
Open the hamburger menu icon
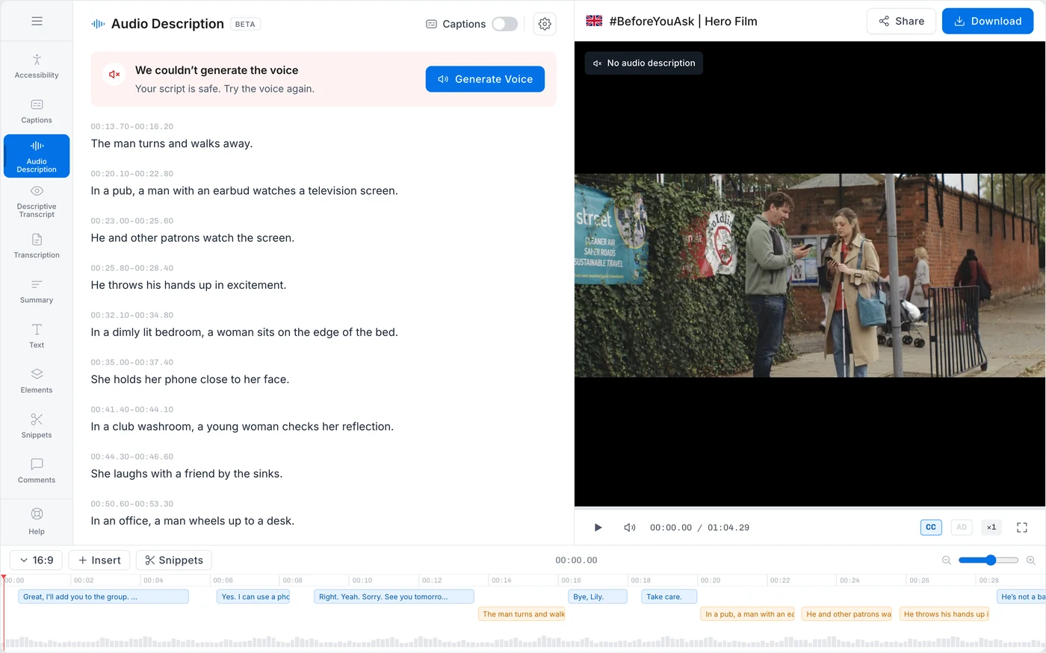tap(37, 21)
